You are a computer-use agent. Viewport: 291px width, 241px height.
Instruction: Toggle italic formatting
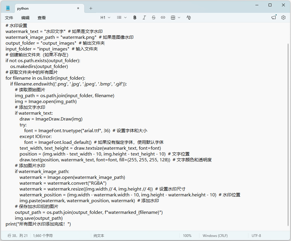click(x=144, y=18)
